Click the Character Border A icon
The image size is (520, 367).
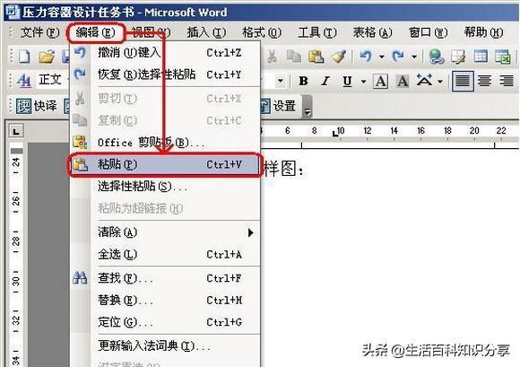pos(381,81)
